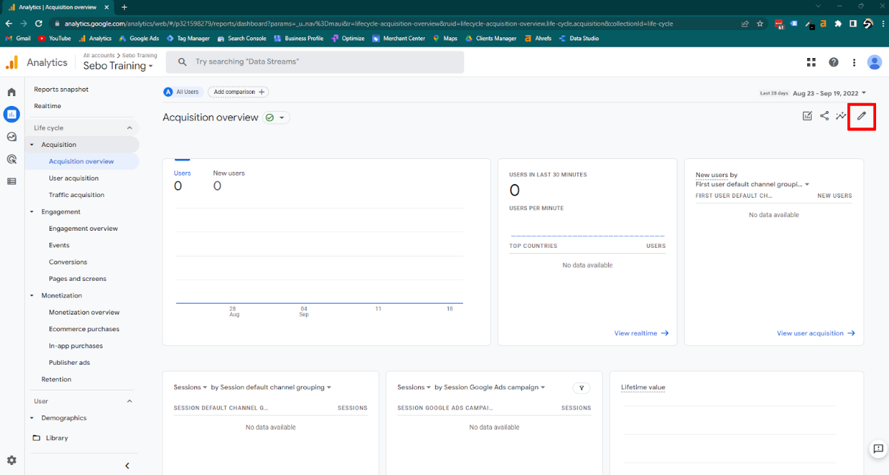Screen dimensions: 889x475
Task: Open the Traffic acquisition report
Action: (77, 195)
